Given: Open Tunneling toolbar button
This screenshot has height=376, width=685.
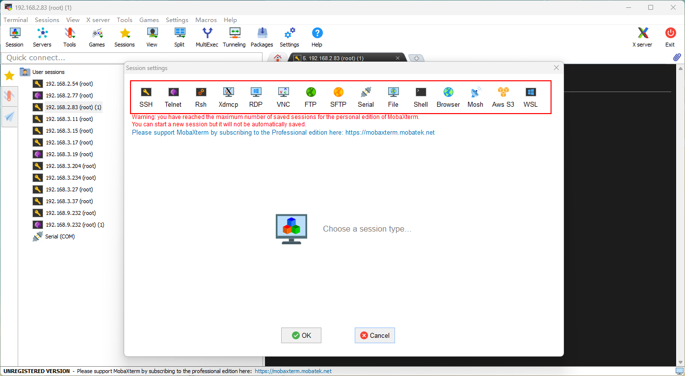Looking at the screenshot, I should (235, 38).
